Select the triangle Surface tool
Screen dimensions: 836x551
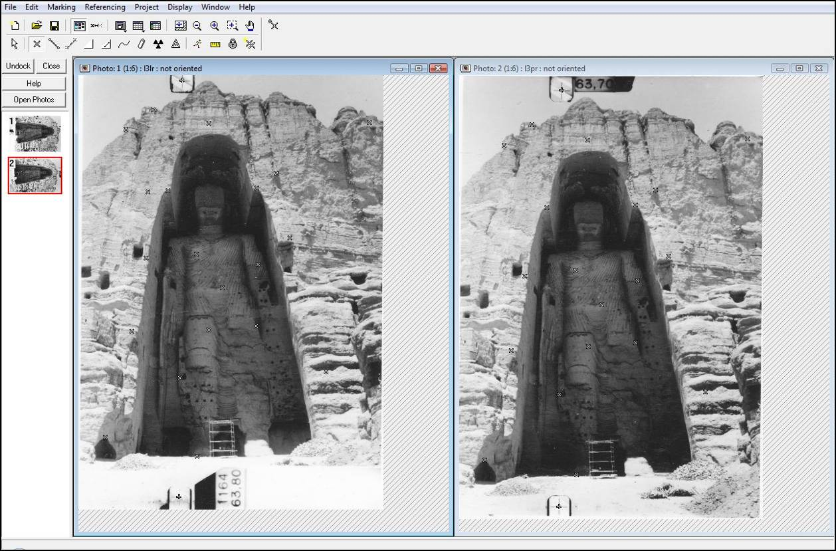coord(175,44)
